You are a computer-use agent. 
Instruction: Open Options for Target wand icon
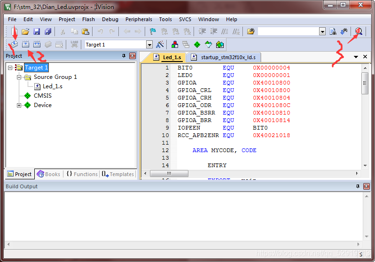tap(160, 45)
